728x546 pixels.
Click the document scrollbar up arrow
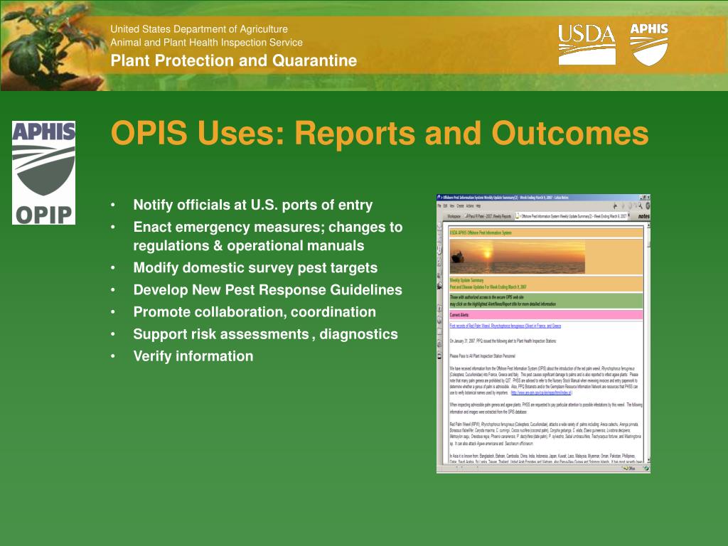(648, 225)
